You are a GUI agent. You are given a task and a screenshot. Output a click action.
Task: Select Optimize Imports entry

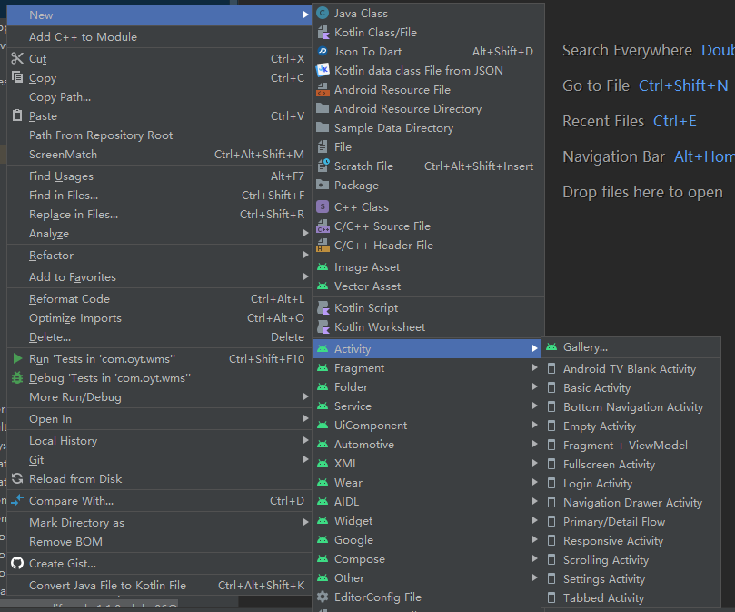click(159, 318)
